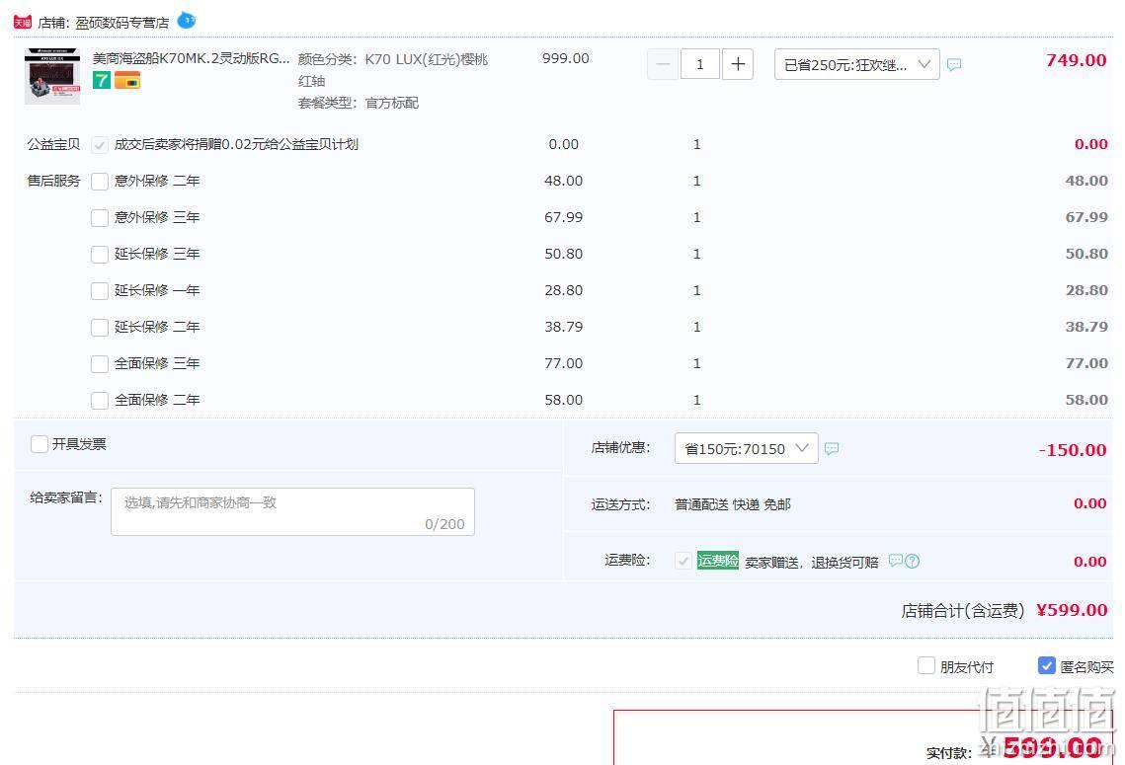Click the 28.80 subtotal at the row's right end
The width and height of the screenshot is (1125, 765).
pyautogui.click(x=1086, y=290)
